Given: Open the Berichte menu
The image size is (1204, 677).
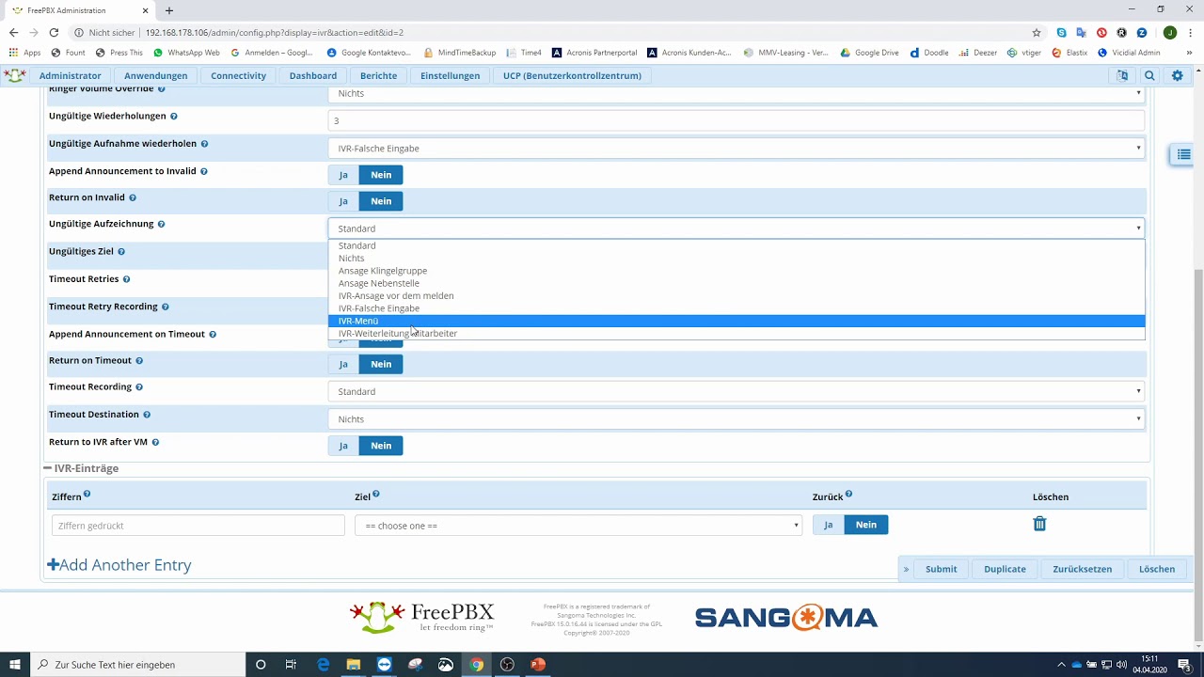Looking at the screenshot, I should (x=378, y=75).
